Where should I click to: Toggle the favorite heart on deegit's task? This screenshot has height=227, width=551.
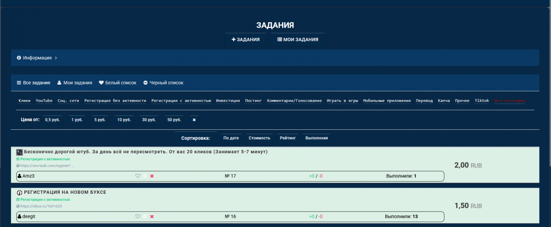(137, 216)
